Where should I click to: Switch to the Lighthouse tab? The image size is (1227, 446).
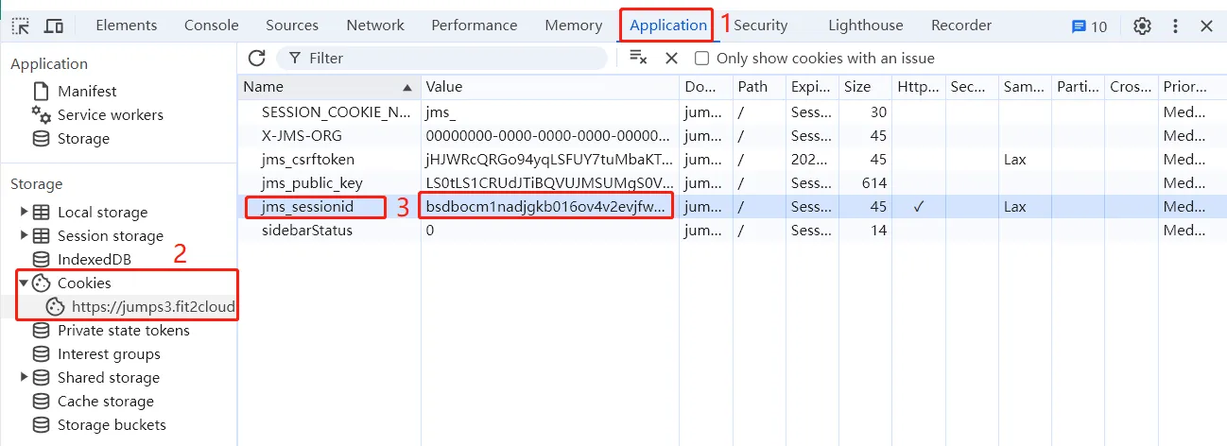(865, 26)
